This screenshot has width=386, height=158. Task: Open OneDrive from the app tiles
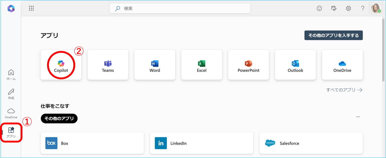(342, 65)
